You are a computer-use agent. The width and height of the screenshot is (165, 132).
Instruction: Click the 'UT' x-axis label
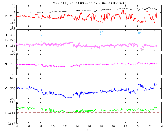[89, 130]
